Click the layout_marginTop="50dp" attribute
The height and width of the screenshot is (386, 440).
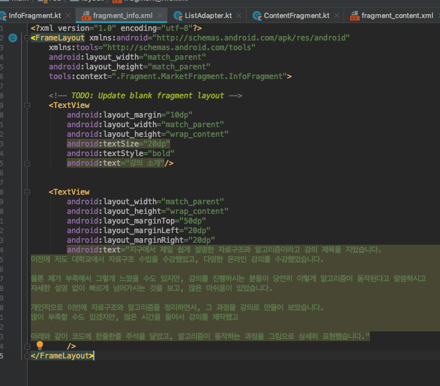136,221
